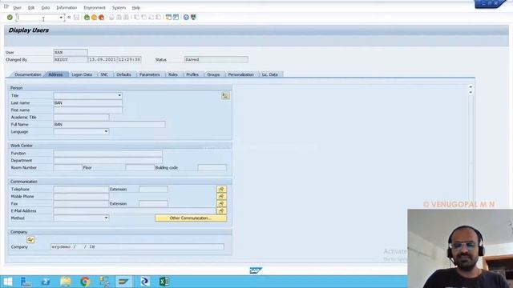This screenshot has width=513, height=288.
Task: Switch to the SNC tab
Action: click(x=104, y=74)
